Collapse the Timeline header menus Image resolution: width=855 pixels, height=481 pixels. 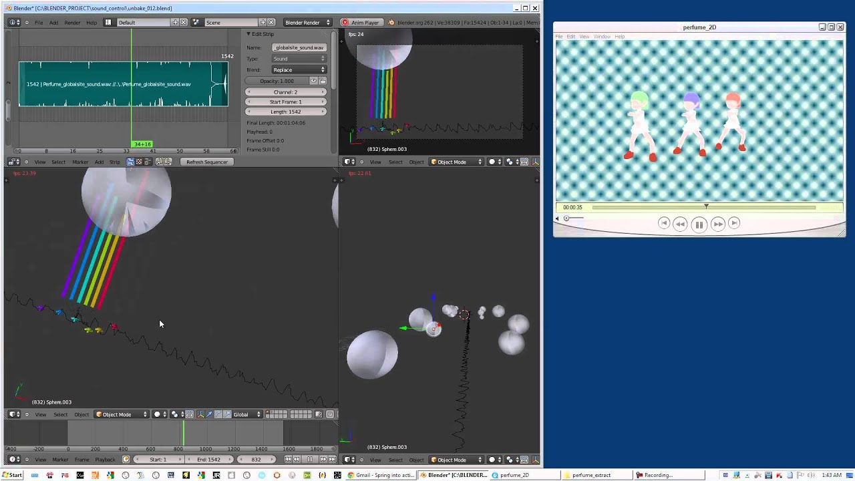click(27, 459)
